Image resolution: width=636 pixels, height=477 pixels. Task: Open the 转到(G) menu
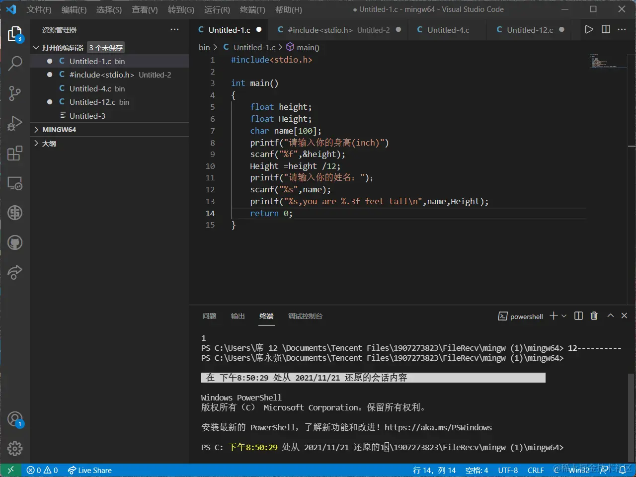tap(181, 9)
